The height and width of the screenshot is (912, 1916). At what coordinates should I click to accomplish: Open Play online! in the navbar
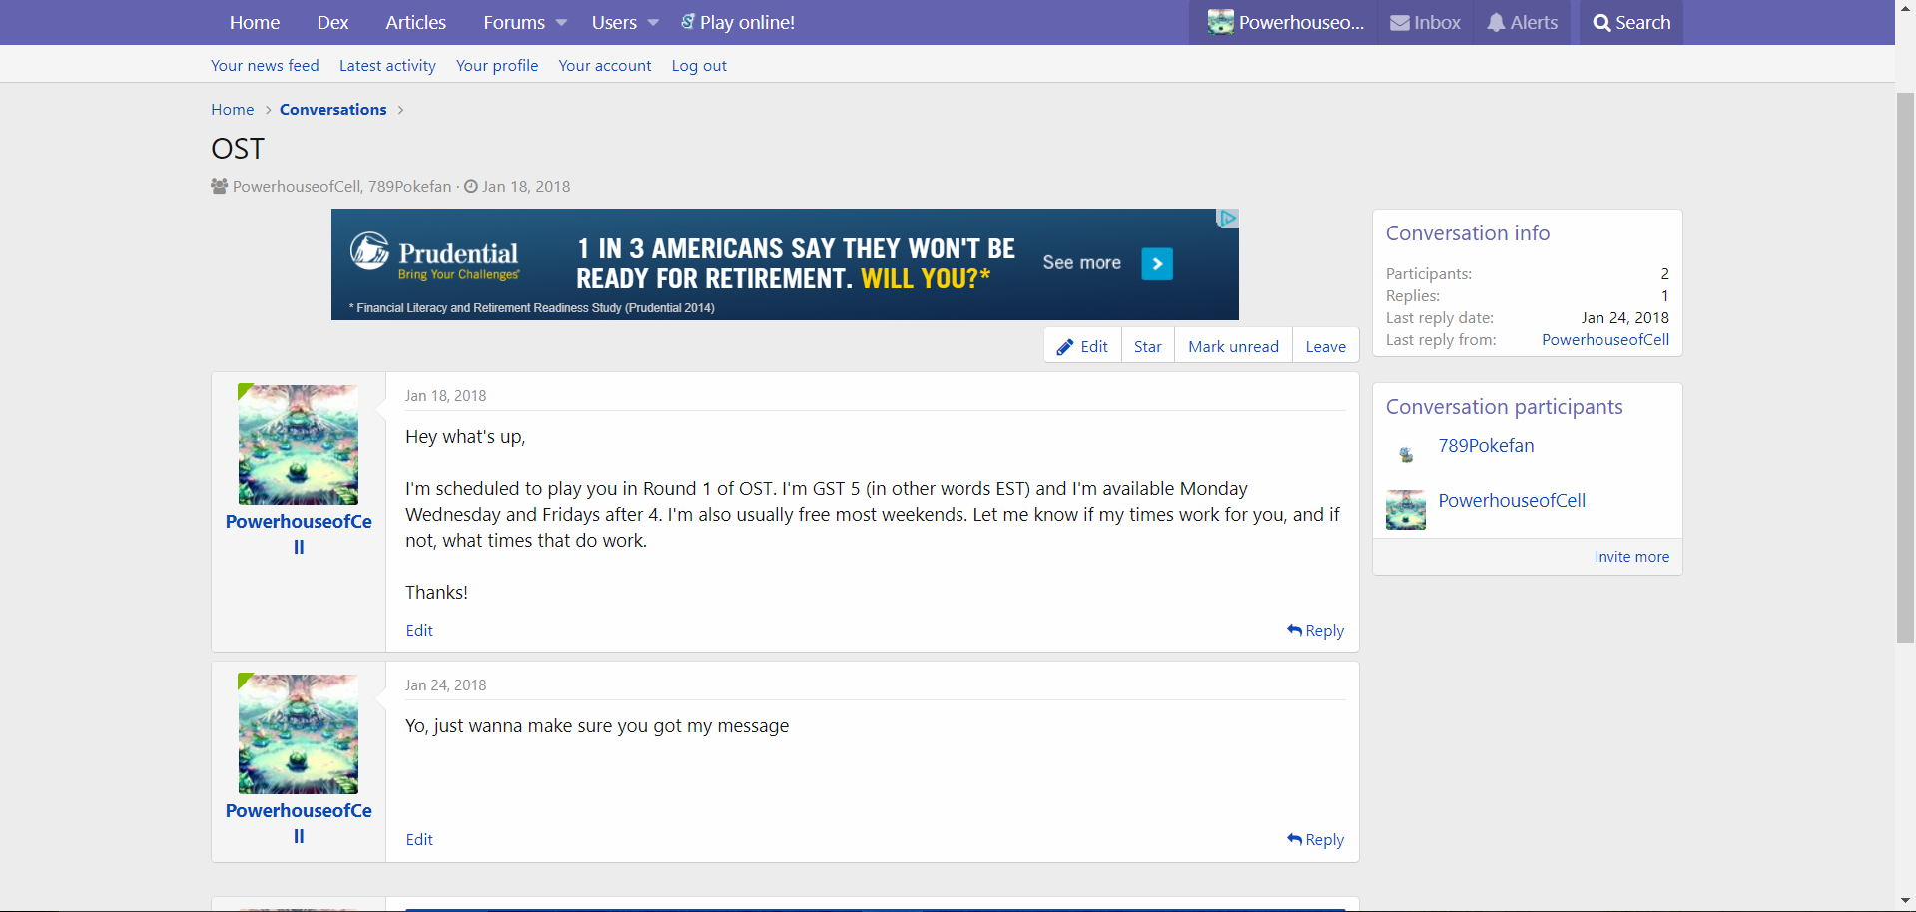click(747, 22)
